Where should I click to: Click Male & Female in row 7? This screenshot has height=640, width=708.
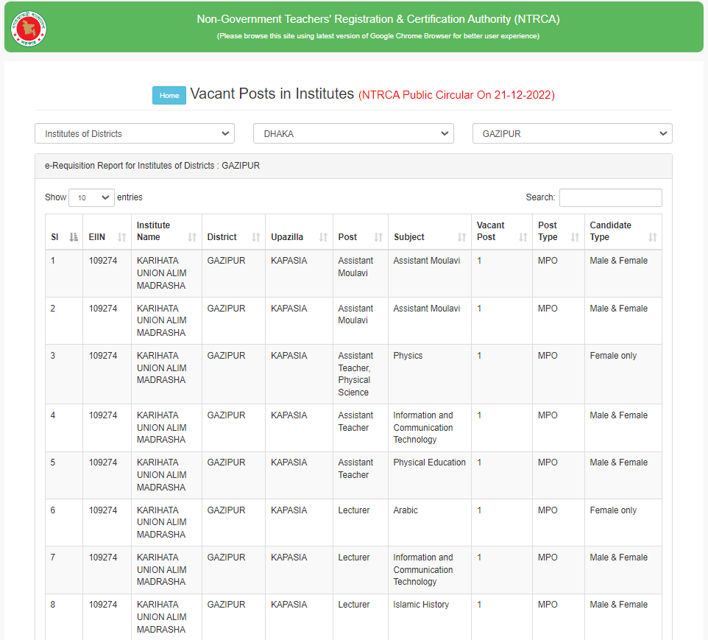tap(619, 558)
